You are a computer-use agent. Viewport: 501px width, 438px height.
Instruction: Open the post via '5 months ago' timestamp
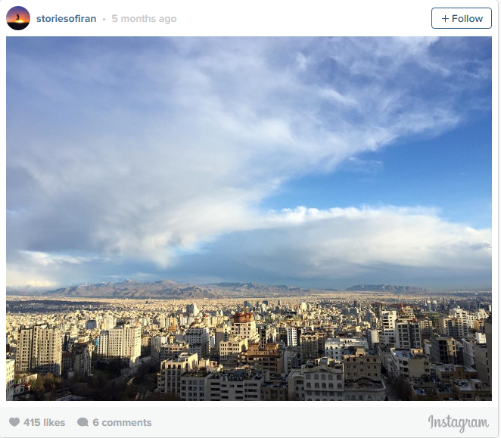[144, 18]
